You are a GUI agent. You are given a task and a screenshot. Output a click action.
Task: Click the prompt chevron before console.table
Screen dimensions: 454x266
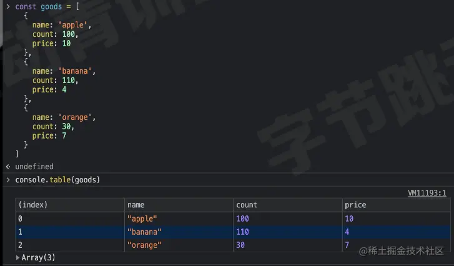[x=8, y=180]
